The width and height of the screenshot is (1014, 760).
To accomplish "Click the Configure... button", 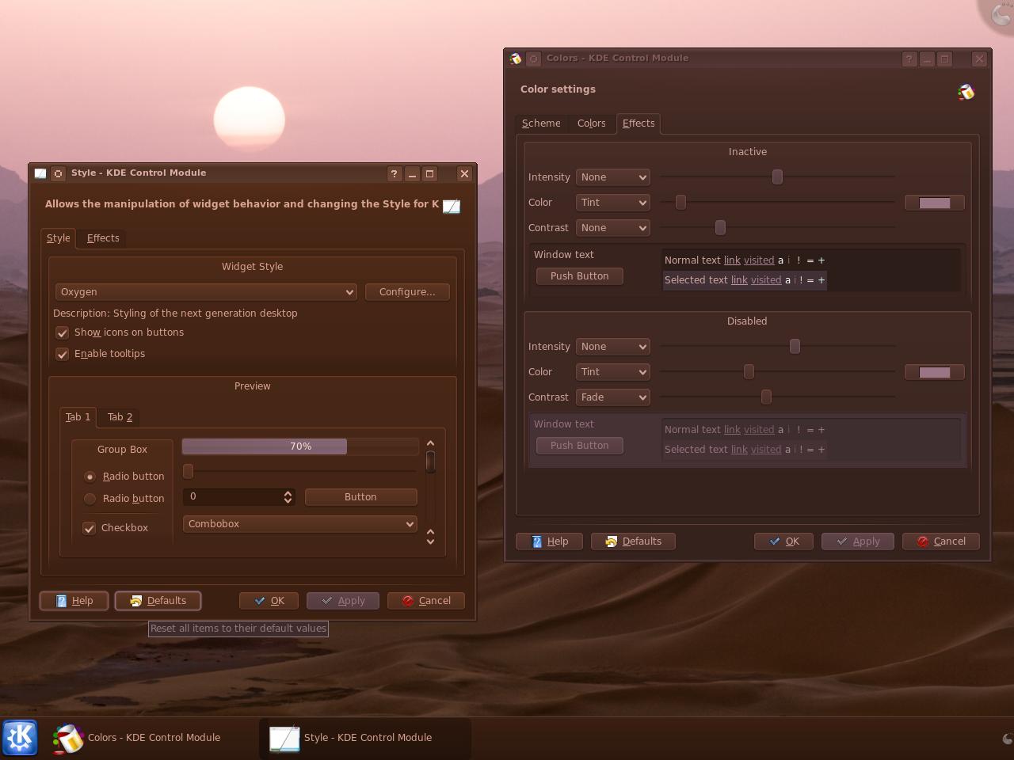I will point(407,292).
